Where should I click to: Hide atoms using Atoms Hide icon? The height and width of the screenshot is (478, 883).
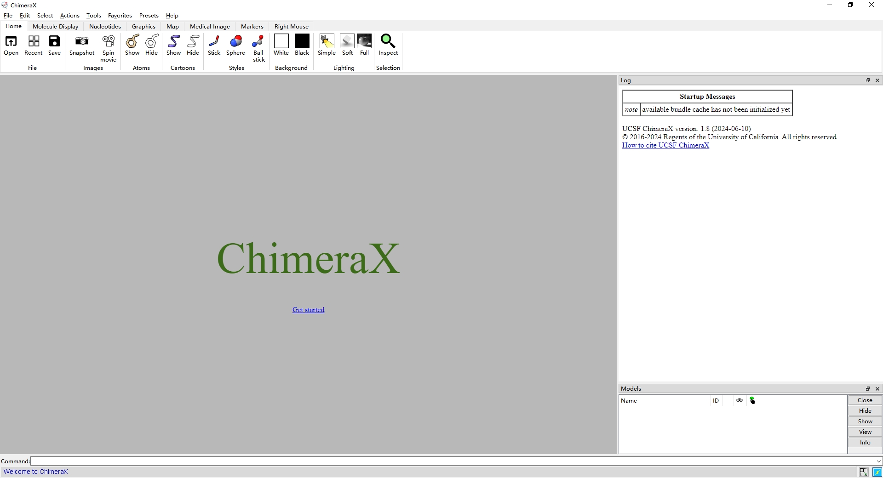[152, 45]
